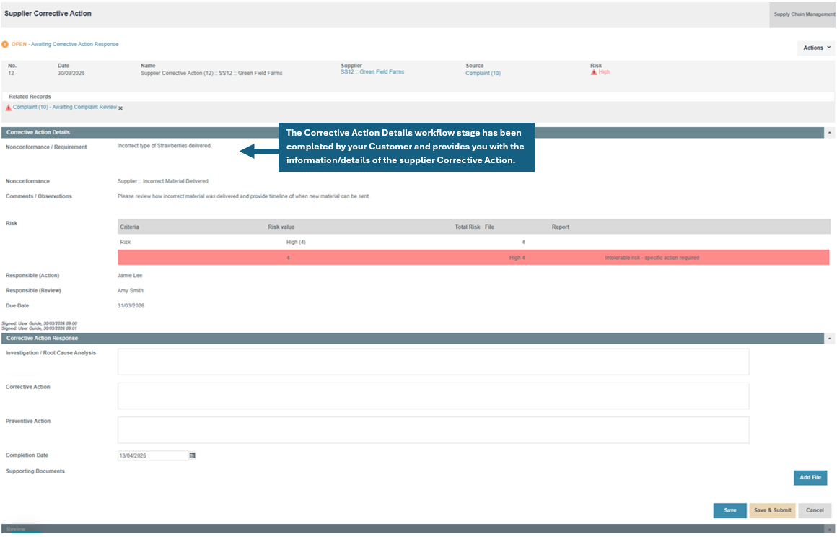Screen dimensions: 837x537
Task: Open related record Complaint (10) Awaiting Complaint Review
Action: click(x=65, y=108)
